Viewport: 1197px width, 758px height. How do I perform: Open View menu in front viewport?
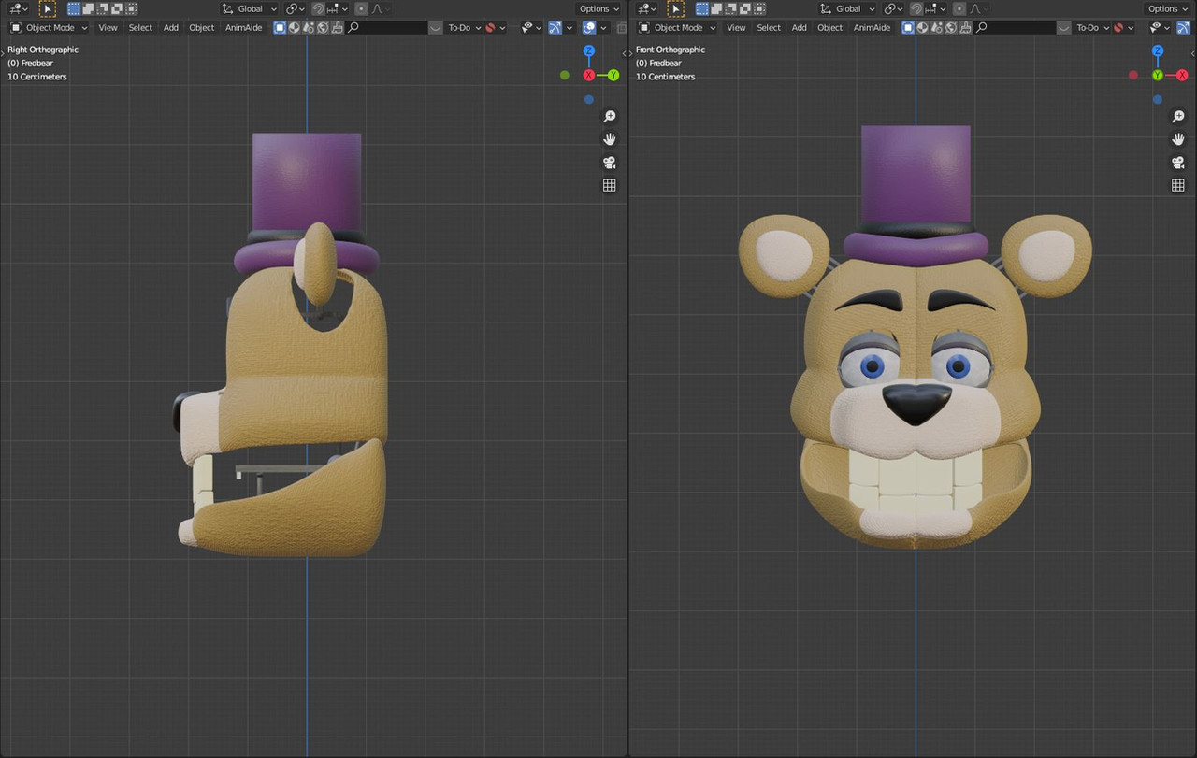click(x=736, y=27)
